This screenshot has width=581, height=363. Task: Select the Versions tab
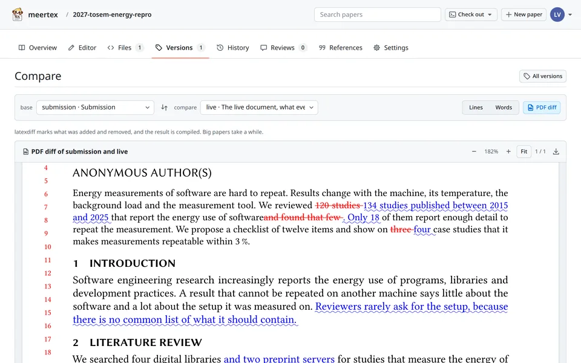[180, 47]
